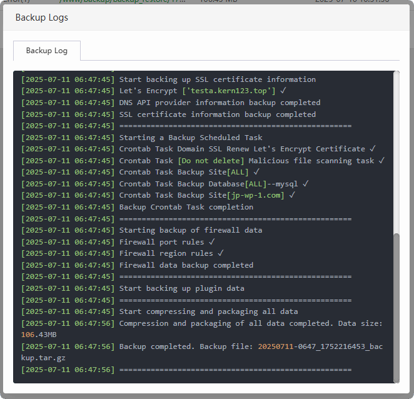The height and width of the screenshot is (399, 414).
Task: Click the log panel scrollbar thumb
Action: 396,306
